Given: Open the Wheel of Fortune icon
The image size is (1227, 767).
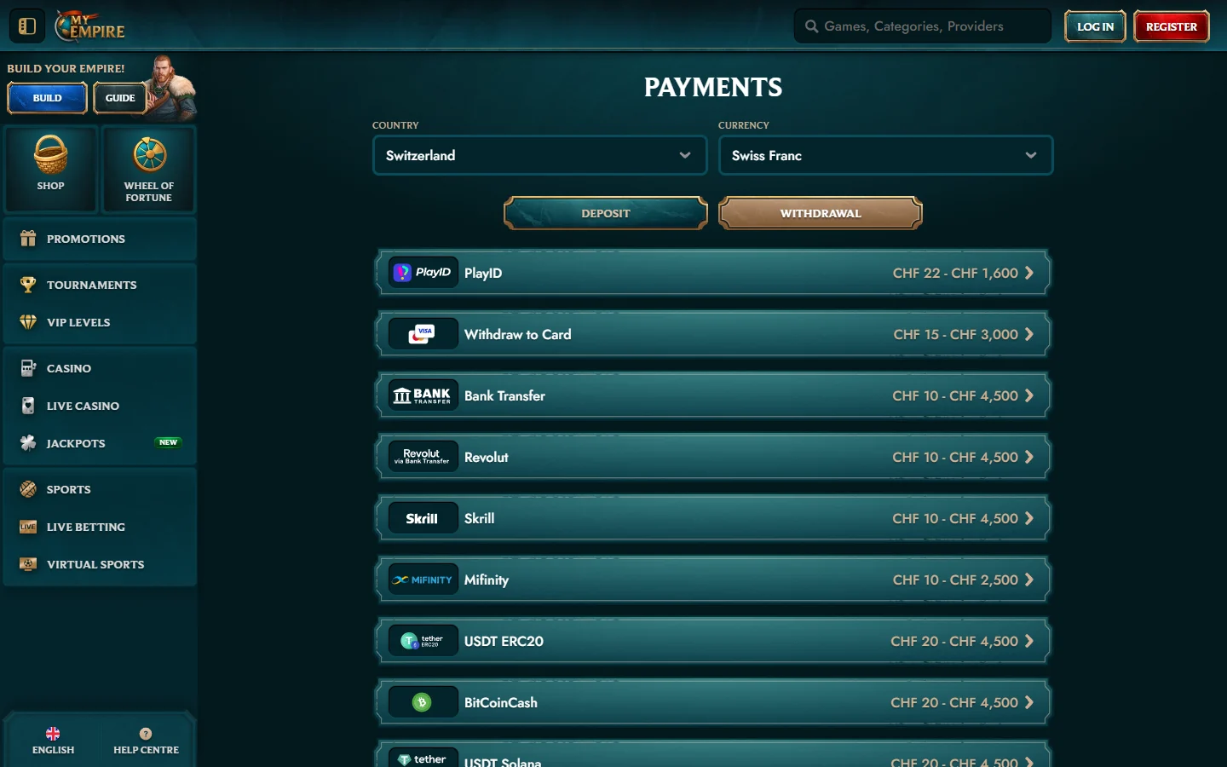Looking at the screenshot, I should [x=149, y=154].
